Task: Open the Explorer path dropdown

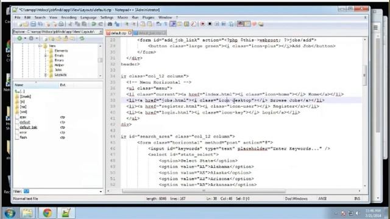Action: pos(101,32)
